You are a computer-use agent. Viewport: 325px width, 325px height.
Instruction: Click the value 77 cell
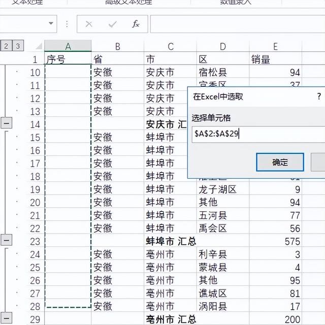(x=275, y=215)
